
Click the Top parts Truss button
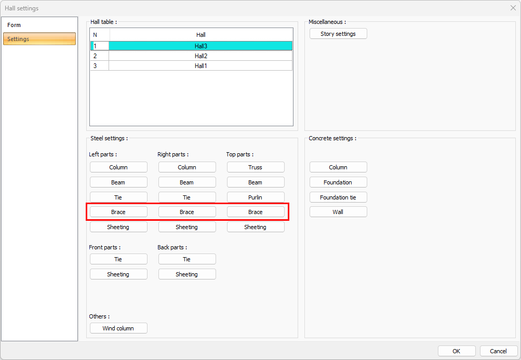256,167
